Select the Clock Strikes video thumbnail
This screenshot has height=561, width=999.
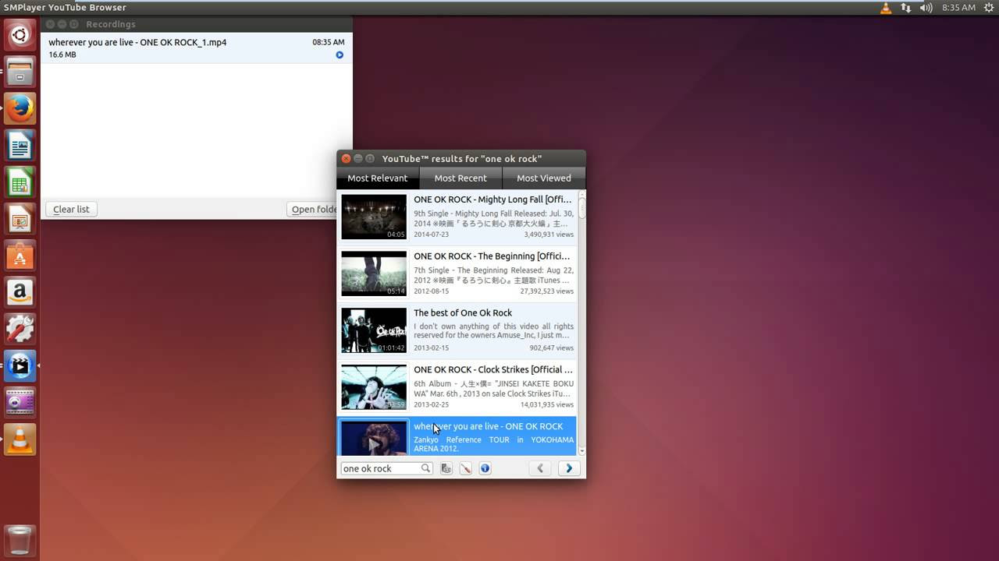pyautogui.click(x=374, y=387)
